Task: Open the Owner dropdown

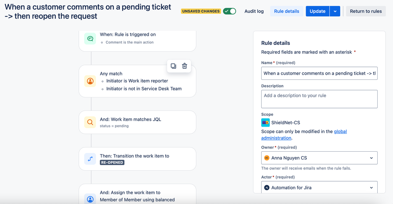Action: pyautogui.click(x=319, y=158)
